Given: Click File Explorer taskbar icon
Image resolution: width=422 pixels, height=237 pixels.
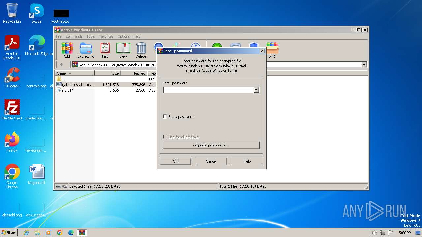Looking at the screenshot, I should click(37, 233).
